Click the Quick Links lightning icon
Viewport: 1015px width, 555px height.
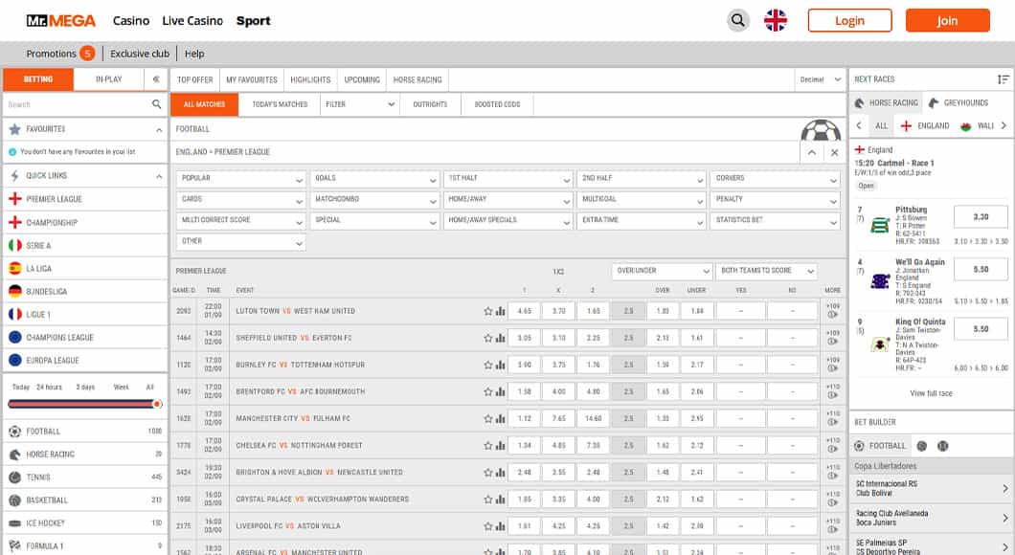tap(15, 175)
